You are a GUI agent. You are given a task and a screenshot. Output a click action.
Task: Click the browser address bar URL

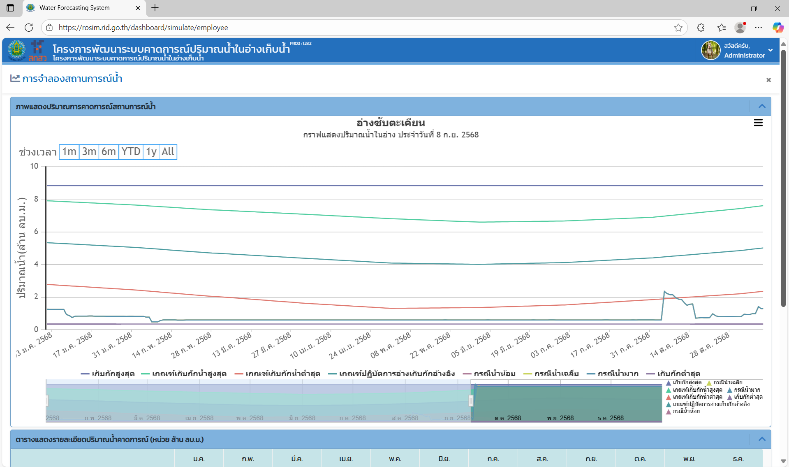point(143,28)
